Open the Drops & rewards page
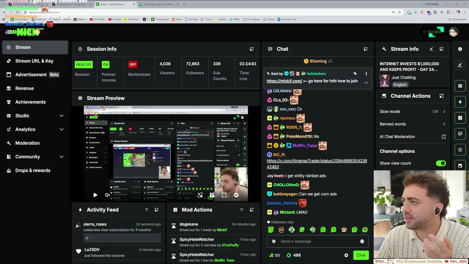The width and height of the screenshot is (469, 264). click(x=35, y=170)
